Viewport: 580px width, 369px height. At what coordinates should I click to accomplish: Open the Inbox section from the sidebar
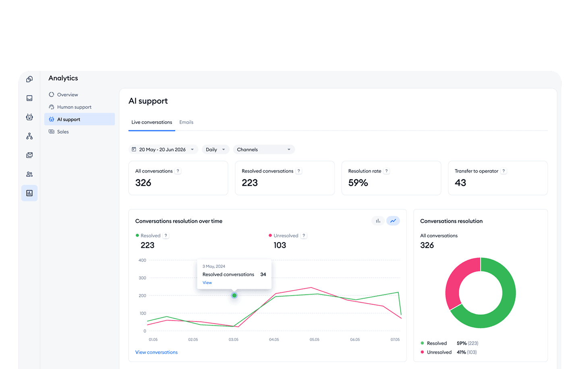click(29, 98)
